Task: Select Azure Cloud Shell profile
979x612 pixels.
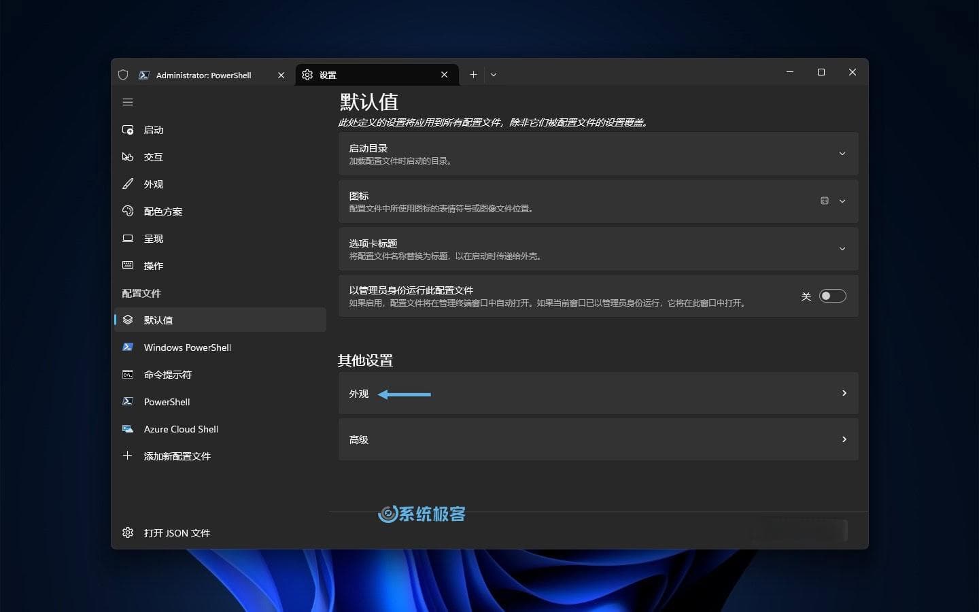Action: pyautogui.click(x=220, y=429)
